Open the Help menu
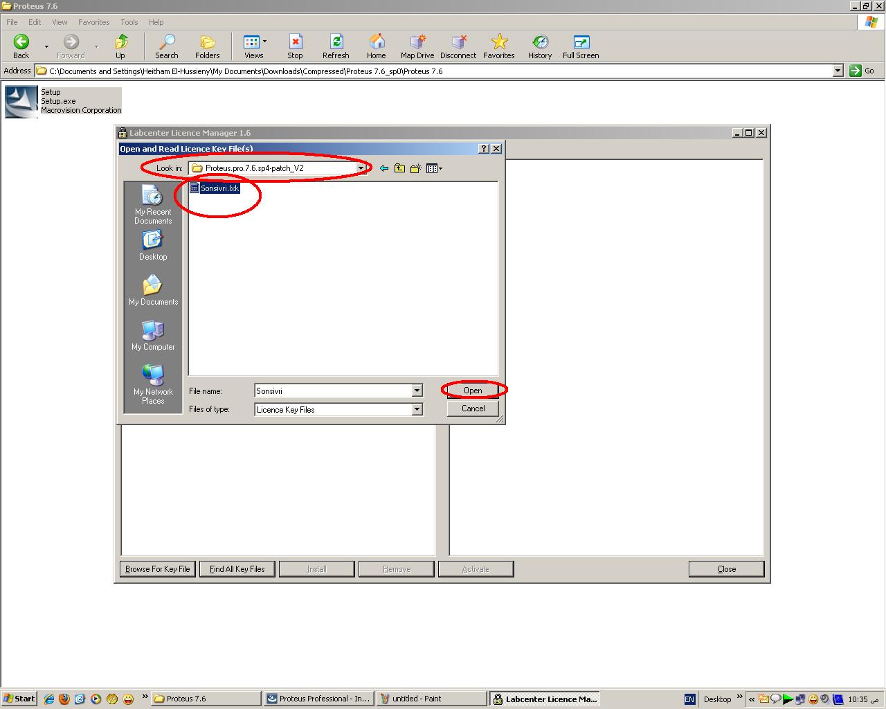This screenshot has height=709, width=886. point(156,22)
